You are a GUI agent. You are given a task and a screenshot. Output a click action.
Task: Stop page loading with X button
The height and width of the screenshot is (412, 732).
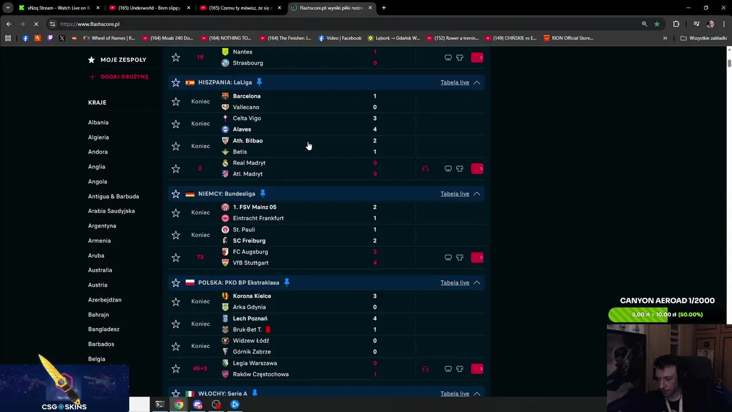[35, 24]
